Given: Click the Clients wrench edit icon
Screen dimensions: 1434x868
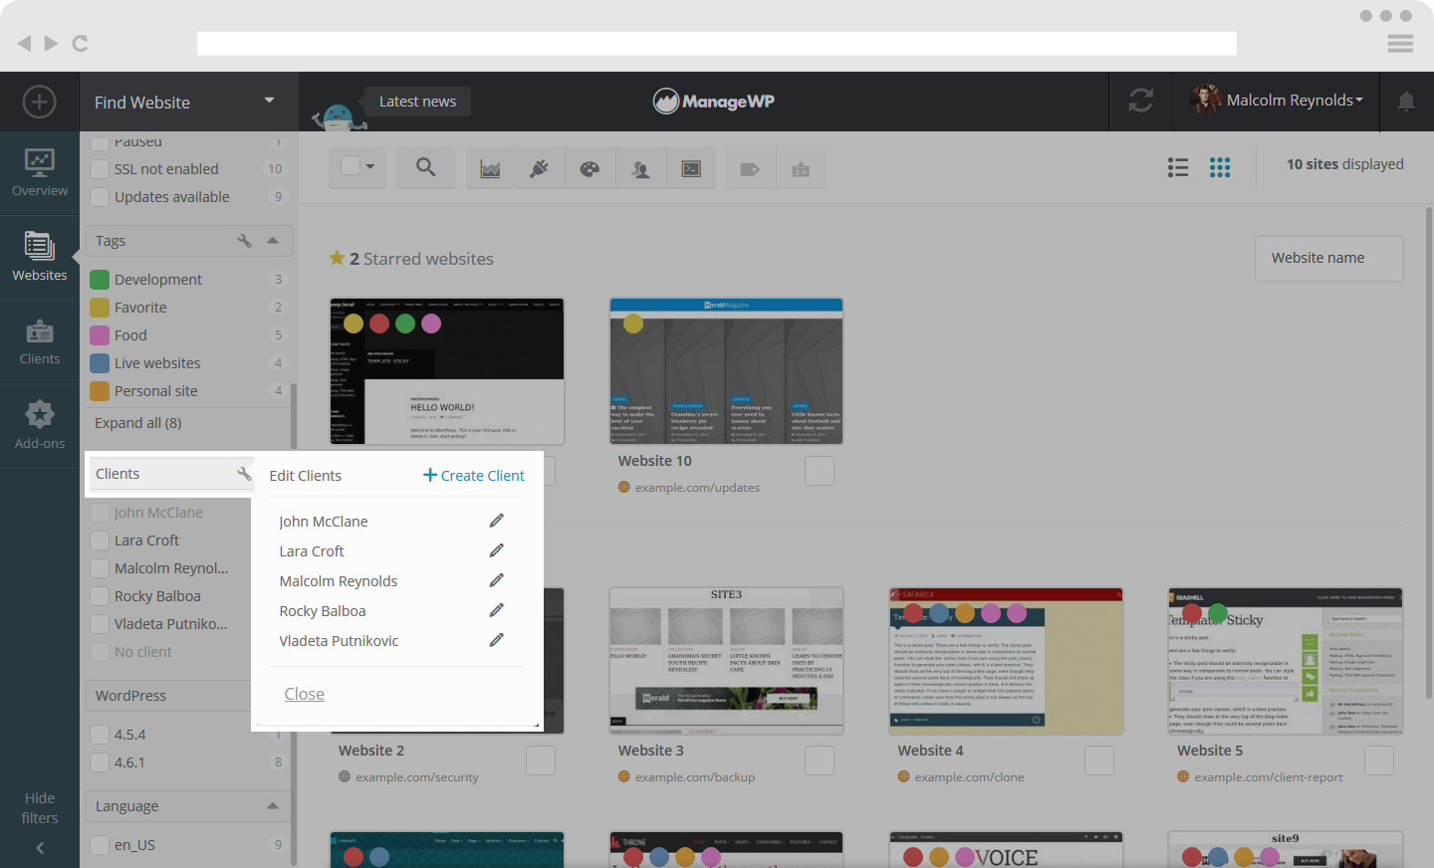Looking at the screenshot, I should point(244,474).
